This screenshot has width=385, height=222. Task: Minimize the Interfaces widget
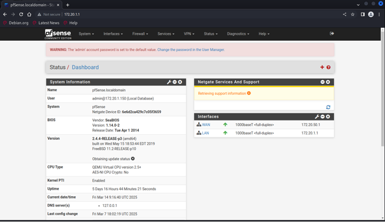[323, 116]
